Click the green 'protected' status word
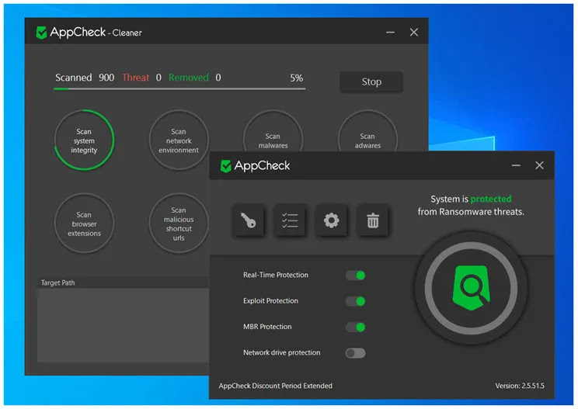This screenshot has height=409, width=578. [x=491, y=199]
